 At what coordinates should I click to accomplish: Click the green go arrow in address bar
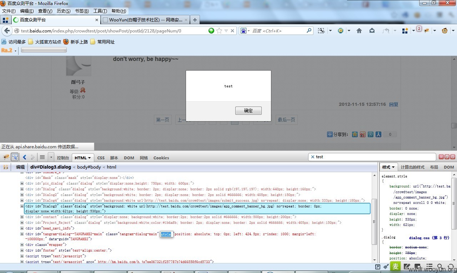pyautogui.click(x=211, y=31)
